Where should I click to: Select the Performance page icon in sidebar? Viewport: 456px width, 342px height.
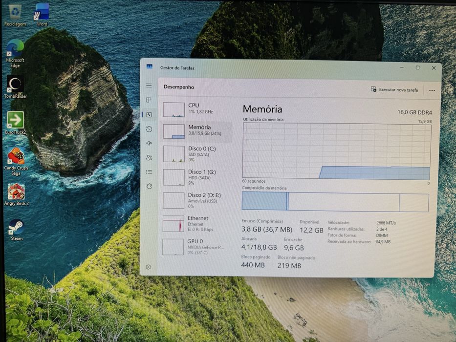click(149, 115)
